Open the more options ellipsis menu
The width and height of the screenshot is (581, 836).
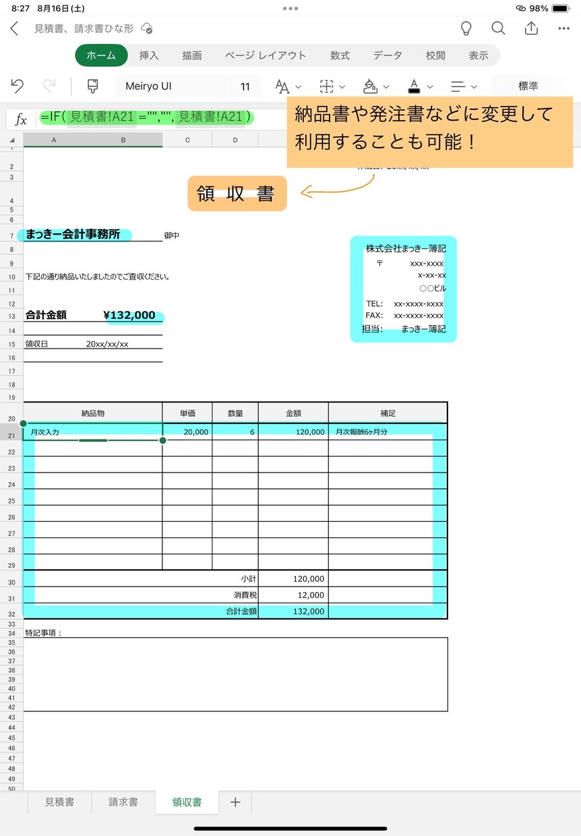[564, 28]
